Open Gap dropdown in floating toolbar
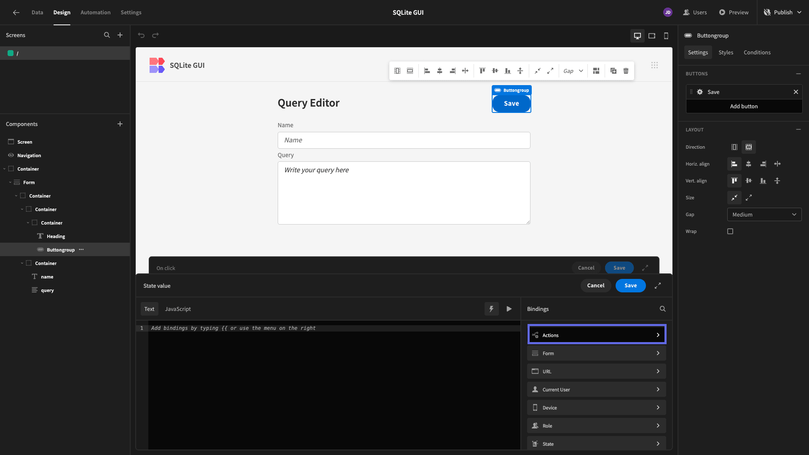809x455 pixels. (573, 71)
